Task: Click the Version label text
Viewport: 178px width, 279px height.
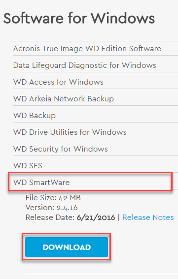Action: 40,208
